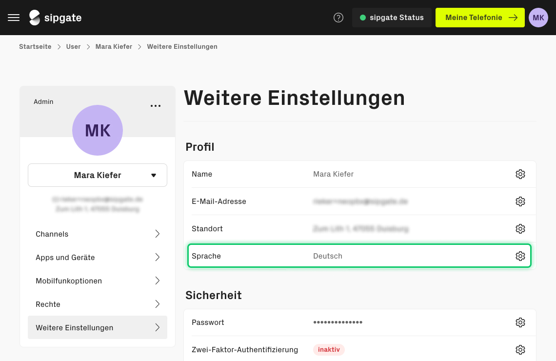556x361 pixels.
Task: Click the Meine Telefonie button
Action: coord(480,18)
